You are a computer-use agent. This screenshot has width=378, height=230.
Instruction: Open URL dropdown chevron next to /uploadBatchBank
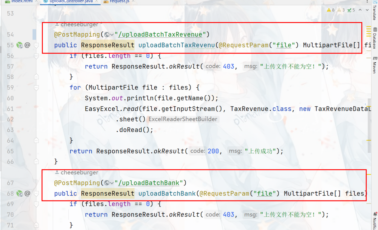click(x=112, y=183)
